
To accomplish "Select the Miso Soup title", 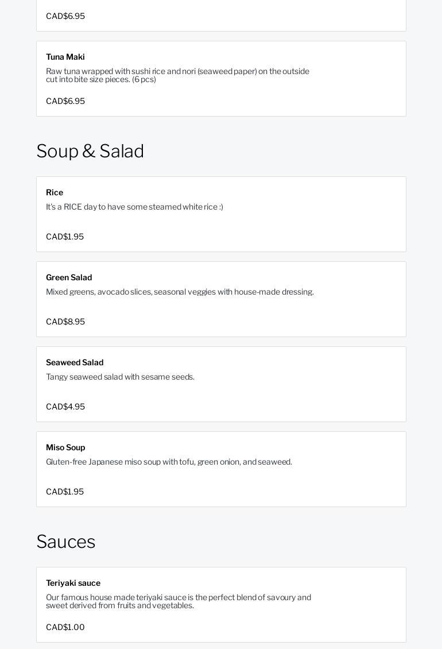I will (65, 447).
